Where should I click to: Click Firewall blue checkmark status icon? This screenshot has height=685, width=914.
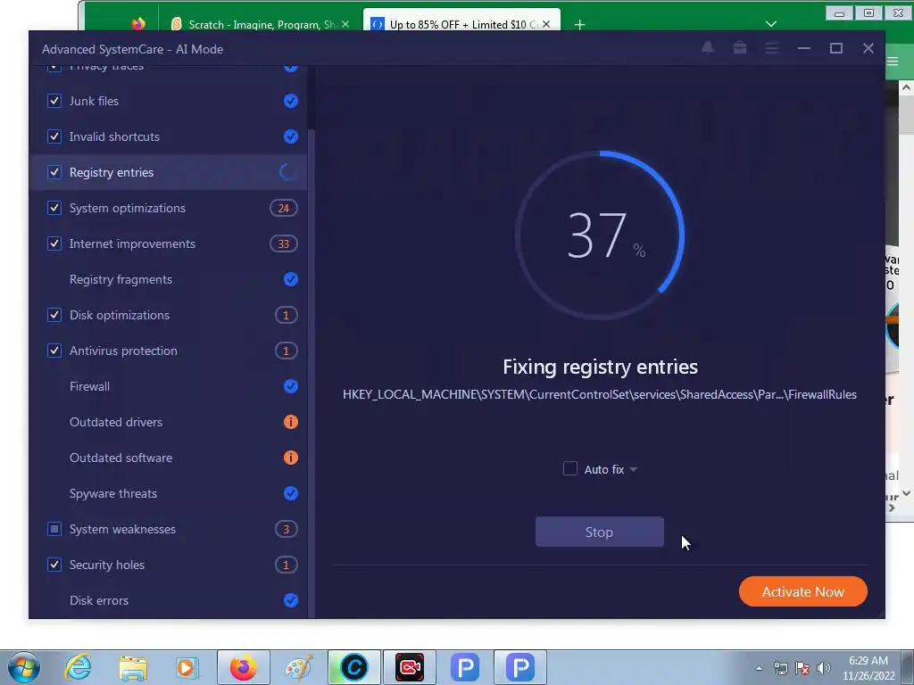click(x=290, y=386)
